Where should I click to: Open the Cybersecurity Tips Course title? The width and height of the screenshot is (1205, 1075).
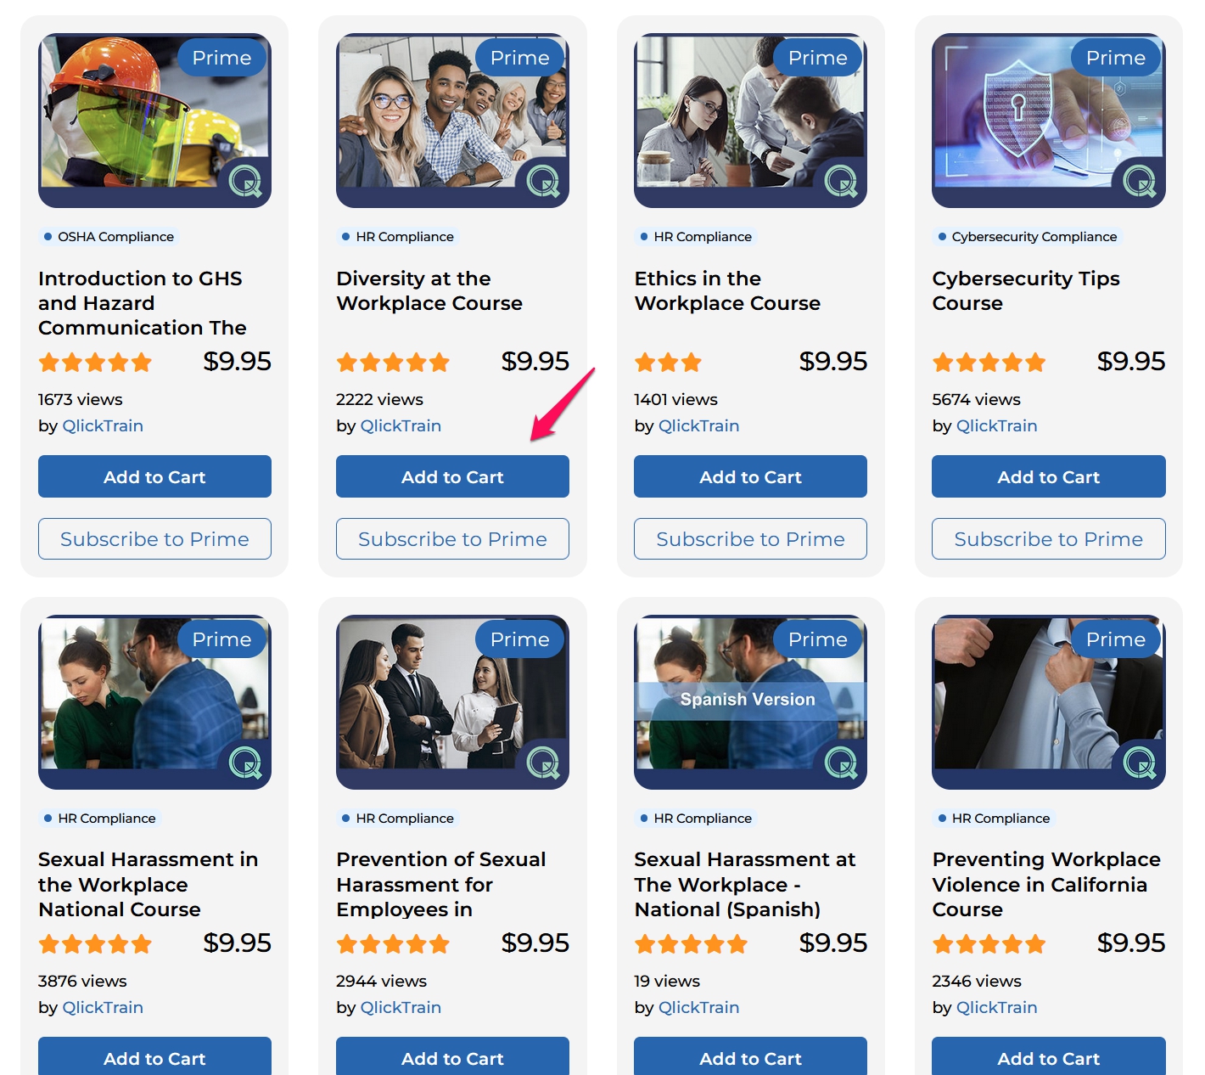tap(1026, 291)
